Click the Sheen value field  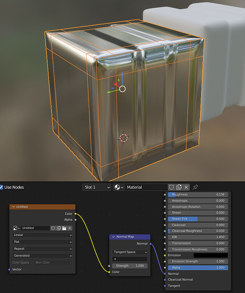click(x=198, y=213)
